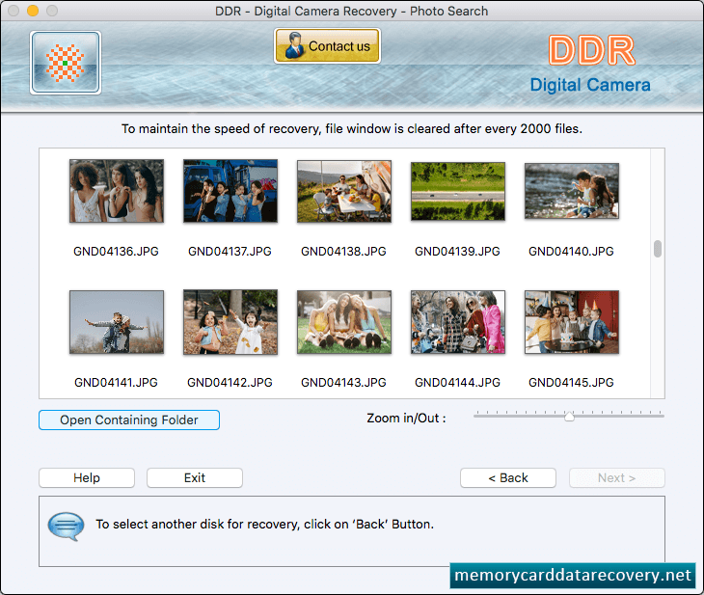Click the Contact us button

[327, 45]
